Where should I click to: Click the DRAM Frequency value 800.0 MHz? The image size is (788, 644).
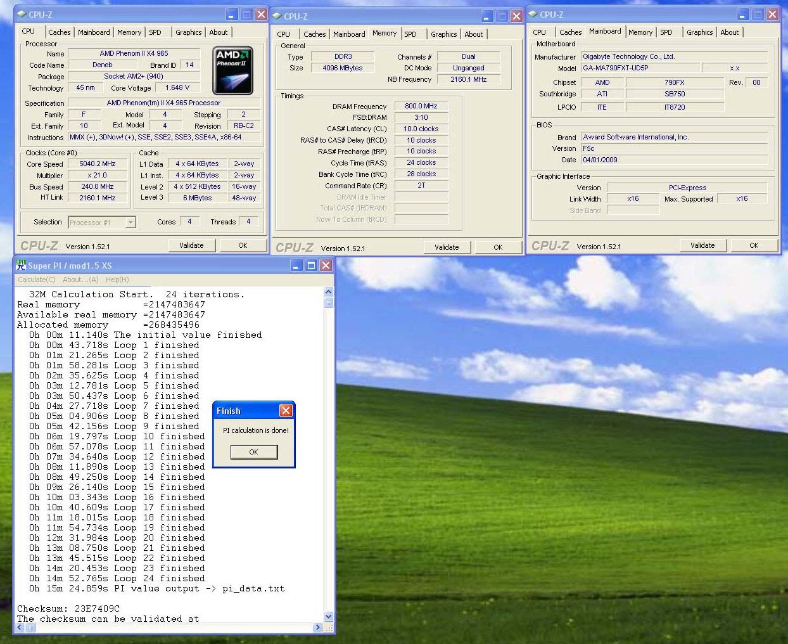point(421,106)
